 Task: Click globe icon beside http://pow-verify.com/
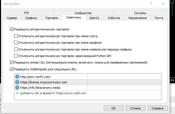(17, 77)
